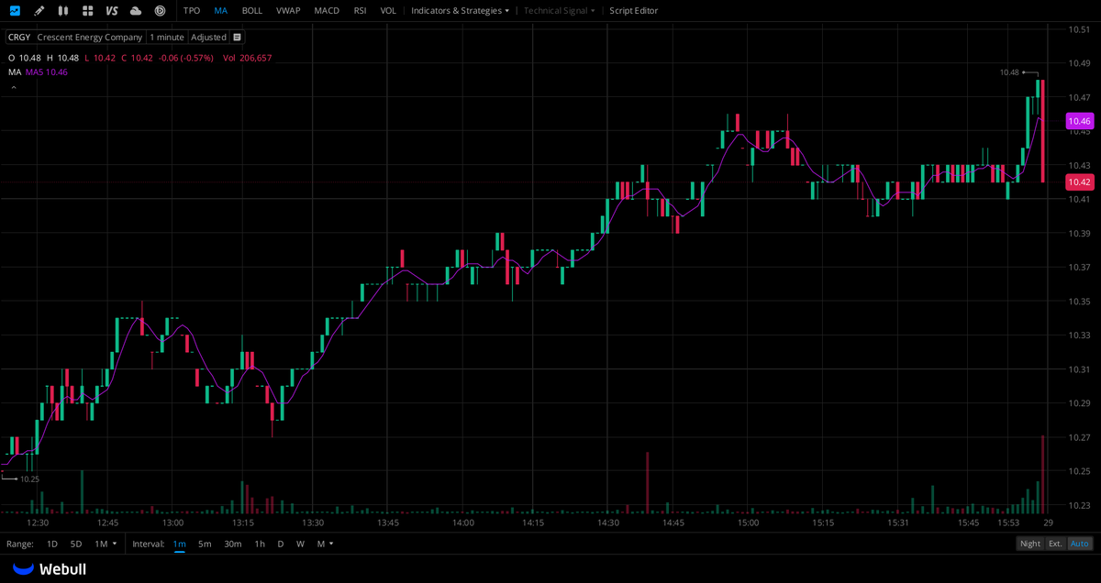Click the 14:30 time axis label
This screenshot has height=583, width=1101.
point(608,522)
